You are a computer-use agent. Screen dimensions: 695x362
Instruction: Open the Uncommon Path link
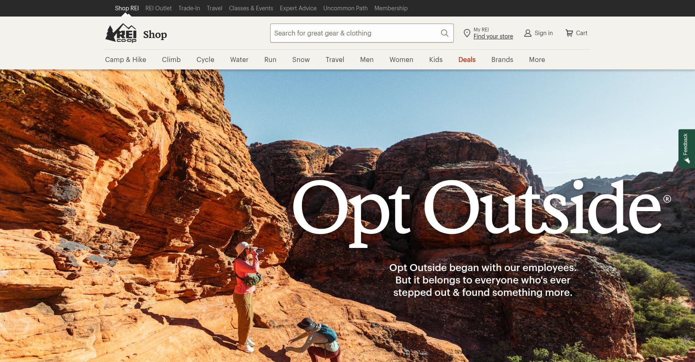[345, 8]
